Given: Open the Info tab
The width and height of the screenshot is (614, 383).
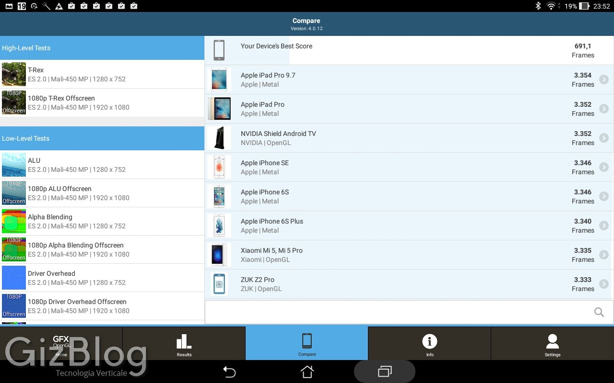Looking at the screenshot, I should pyautogui.click(x=430, y=343).
